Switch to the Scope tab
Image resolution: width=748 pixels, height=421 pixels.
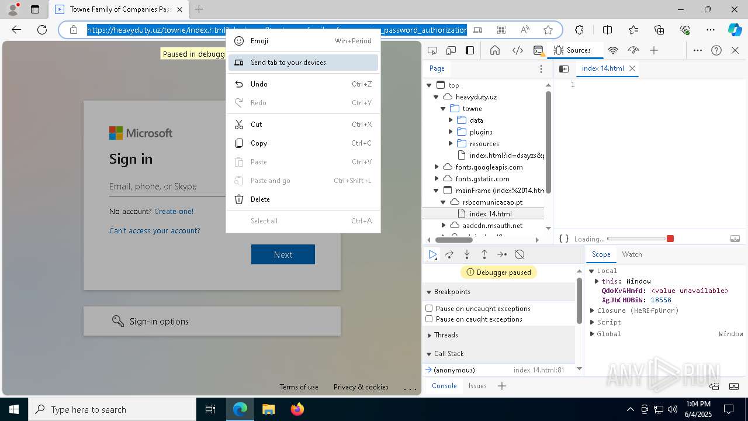(x=601, y=254)
